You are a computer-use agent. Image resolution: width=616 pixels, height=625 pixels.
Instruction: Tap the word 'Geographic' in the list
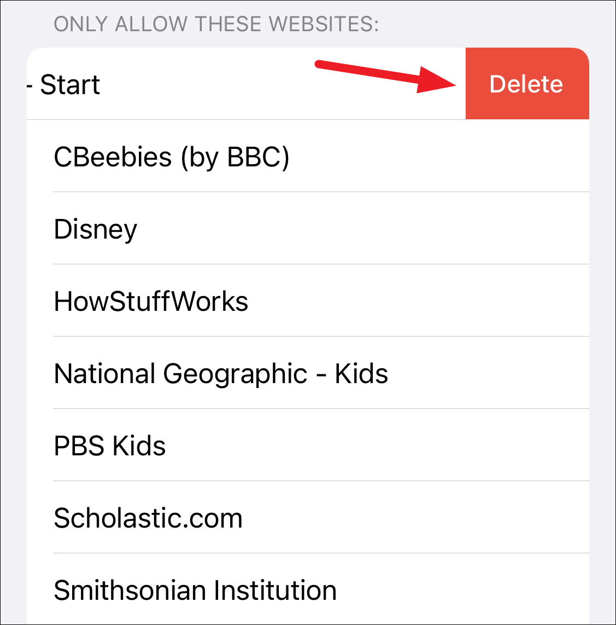(x=236, y=374)
